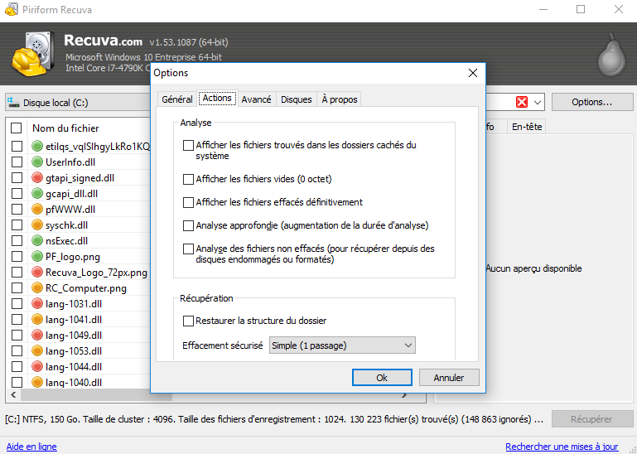The height and width of the screenshot is (454, 637).
Task: Select the file lang-1049.dll in the list
Action: pyautogui.click(x=74, y=336)
